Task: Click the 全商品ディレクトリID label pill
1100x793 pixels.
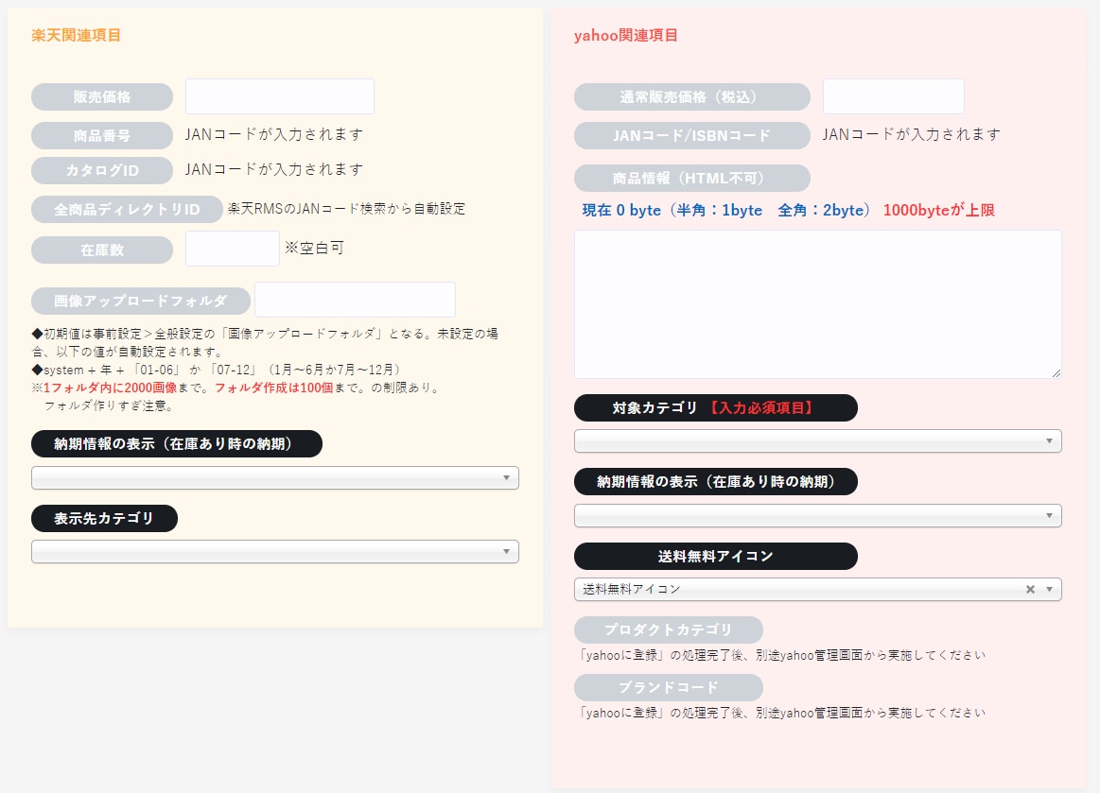Action: [127, 209]
